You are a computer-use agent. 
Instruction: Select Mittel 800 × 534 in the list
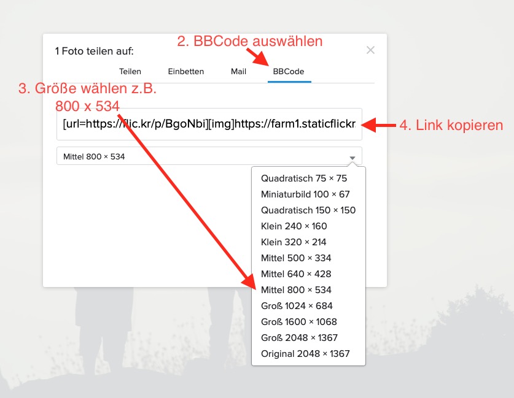click(296, 290)
